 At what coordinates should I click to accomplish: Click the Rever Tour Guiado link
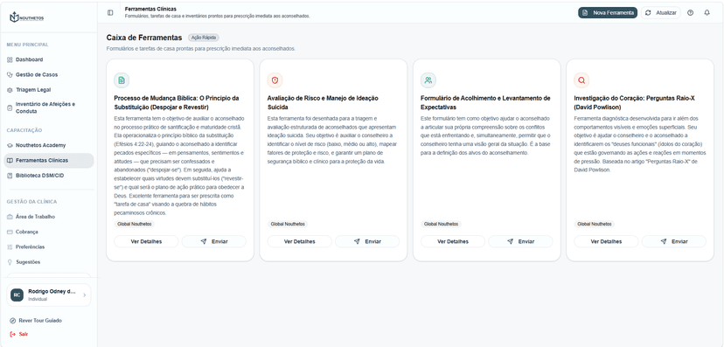tap(36, 320)
